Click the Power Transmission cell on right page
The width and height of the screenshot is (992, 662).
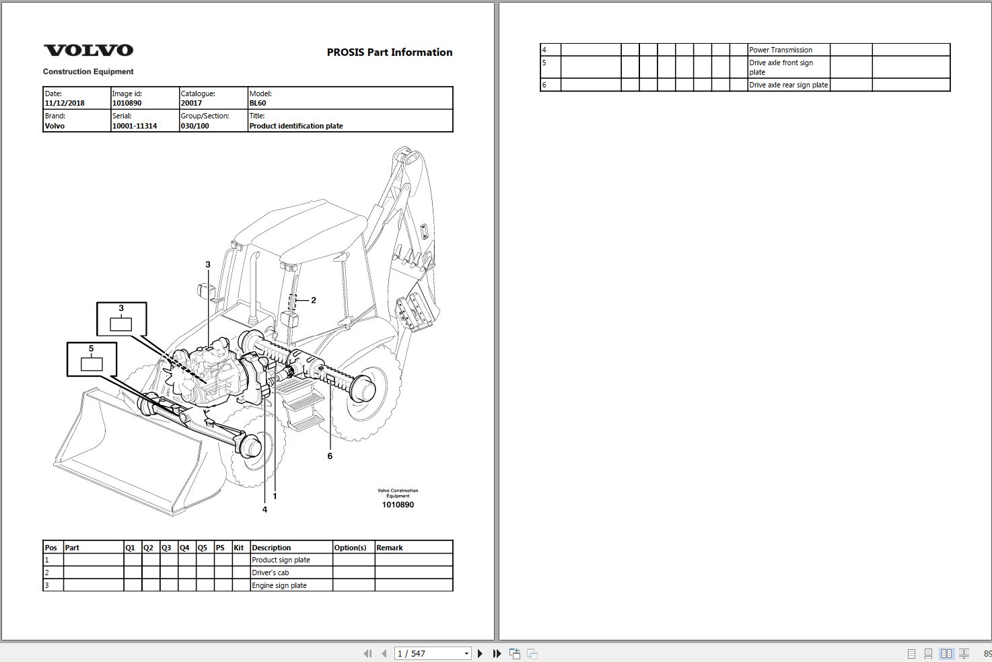click(780, 49)
